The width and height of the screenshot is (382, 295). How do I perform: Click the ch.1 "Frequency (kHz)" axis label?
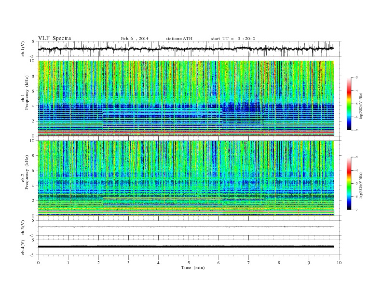[x=27, y=93]
